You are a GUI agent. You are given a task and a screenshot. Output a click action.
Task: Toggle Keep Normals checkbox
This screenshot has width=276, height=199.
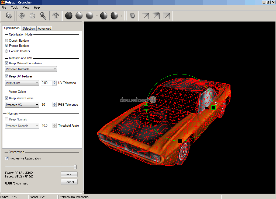(6, 119)
